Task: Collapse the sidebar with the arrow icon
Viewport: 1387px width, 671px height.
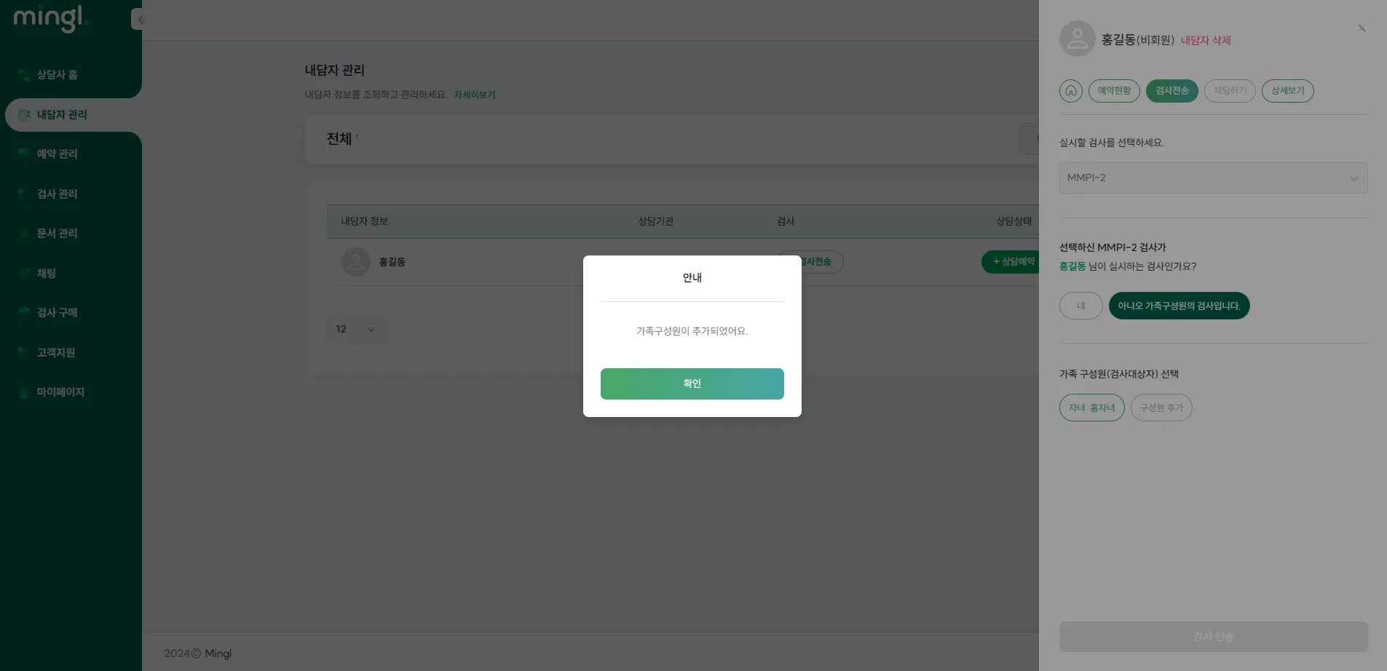Action: (138, 19)
